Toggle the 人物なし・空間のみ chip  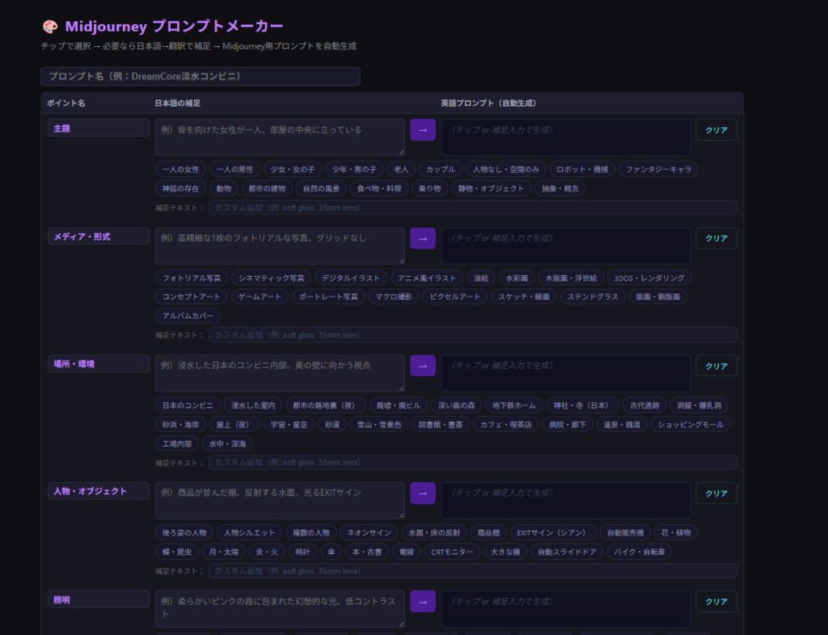pyautogui.click(x=506, y=169)
